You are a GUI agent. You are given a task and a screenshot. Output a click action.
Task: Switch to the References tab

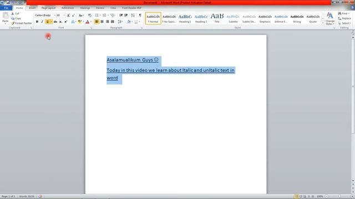[x=68, y=8]
